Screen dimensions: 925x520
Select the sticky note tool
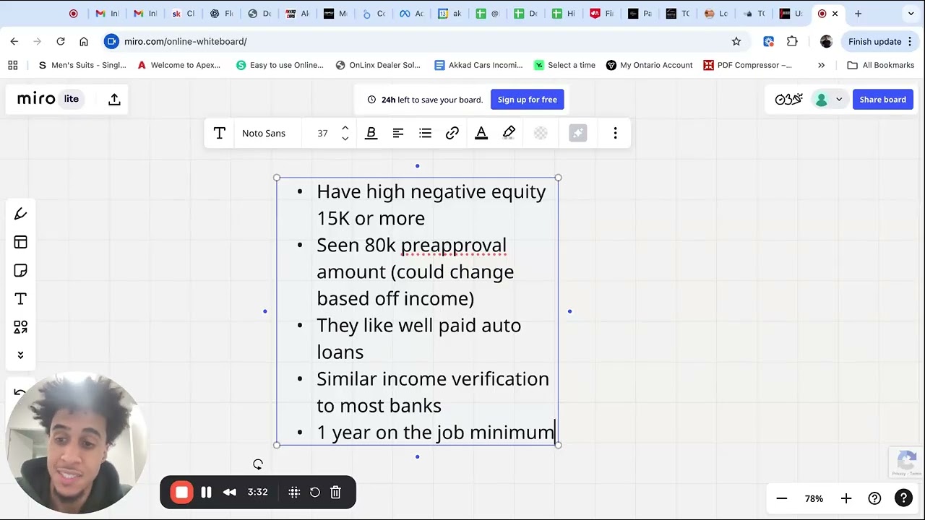(20, 271)
